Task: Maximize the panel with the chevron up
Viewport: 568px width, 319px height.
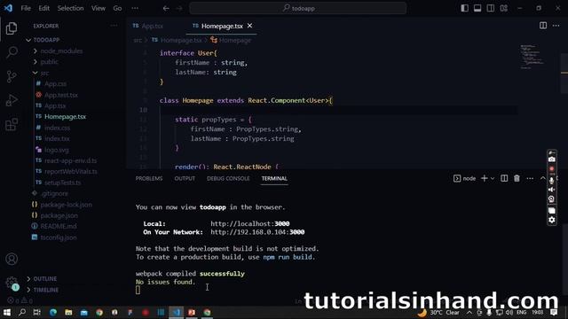Action: [x=542, y=178]
